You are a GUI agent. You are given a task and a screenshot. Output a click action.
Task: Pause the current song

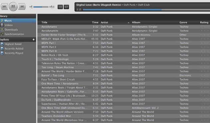pyautogui.click(x=13, y=6)
